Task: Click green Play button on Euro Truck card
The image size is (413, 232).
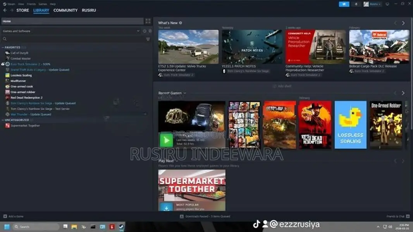Action: pos(166,140)
